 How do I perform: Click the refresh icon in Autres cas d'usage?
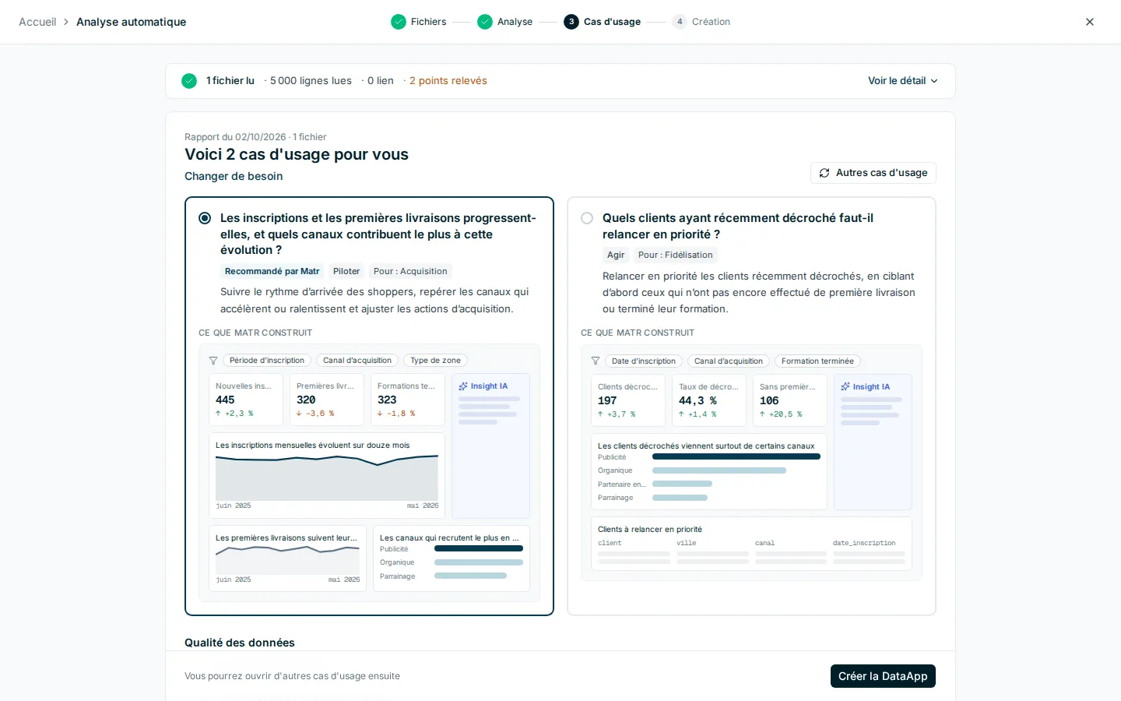(x=824, y=173)
